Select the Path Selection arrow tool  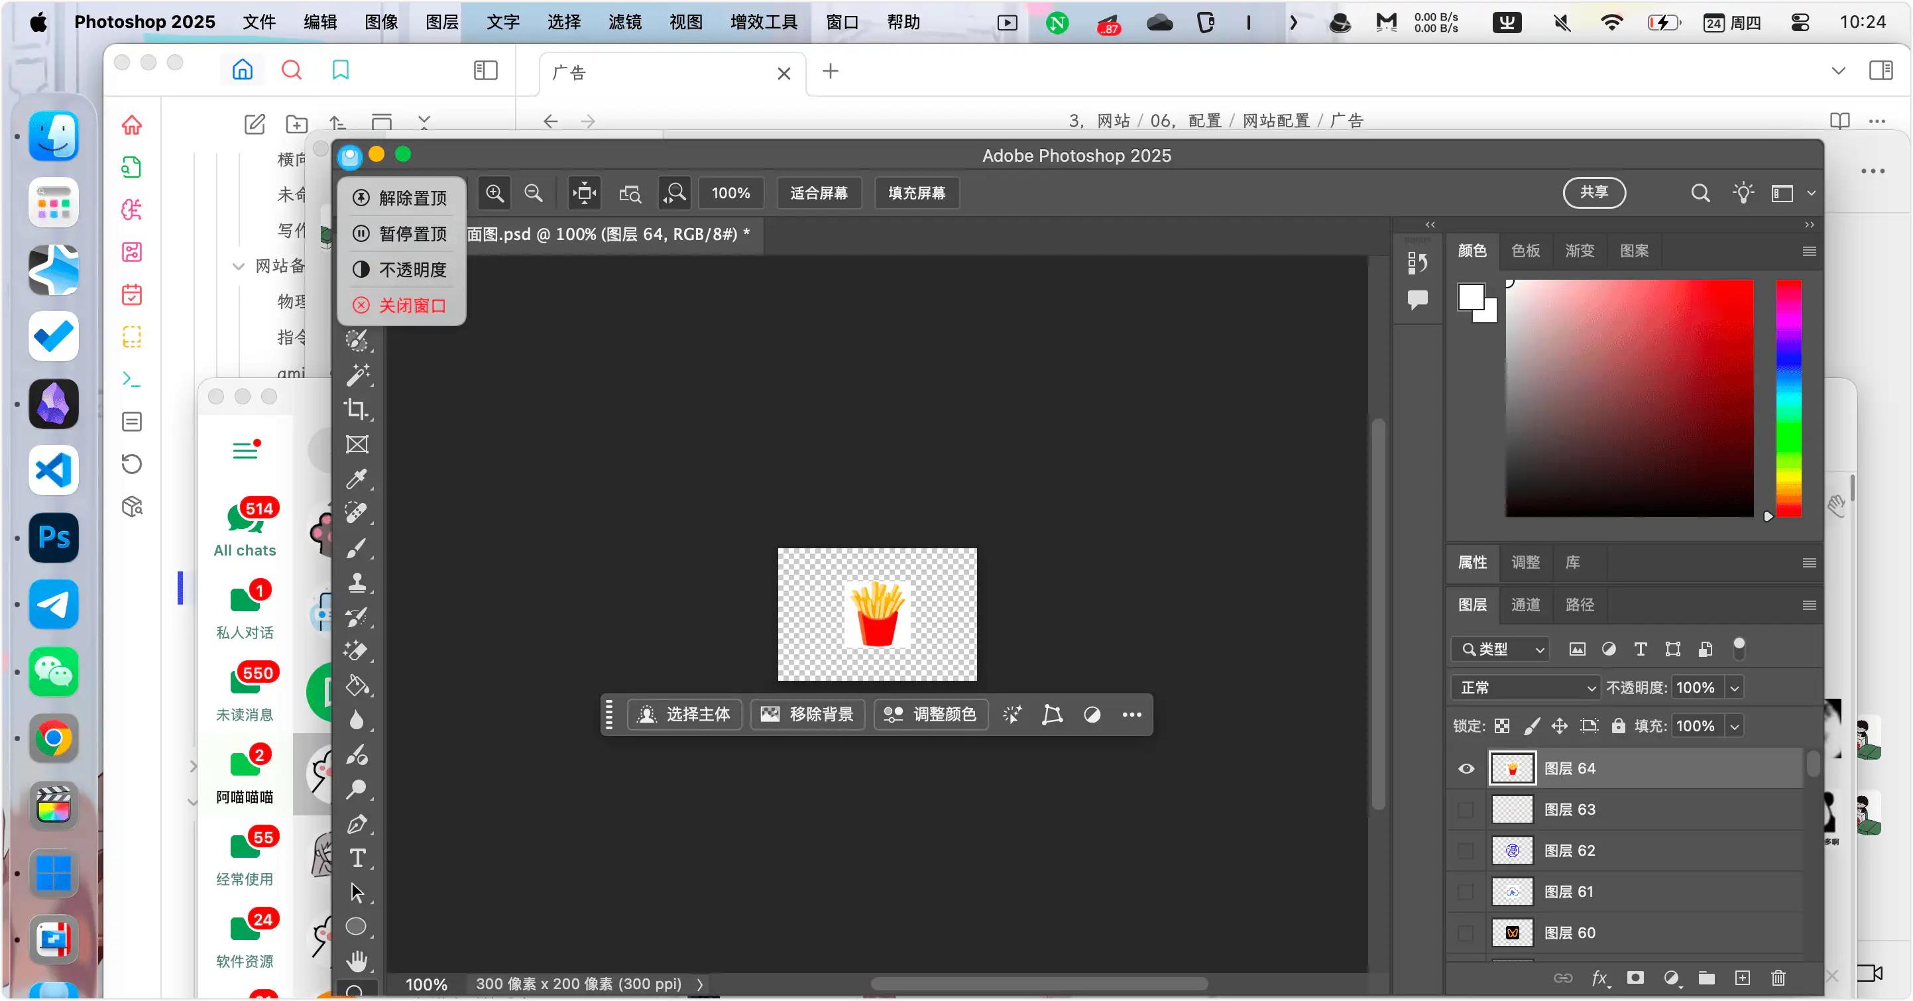coord(357,892)
